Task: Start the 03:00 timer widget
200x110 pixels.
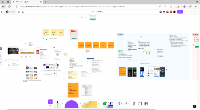Action: tap(11, 12)
